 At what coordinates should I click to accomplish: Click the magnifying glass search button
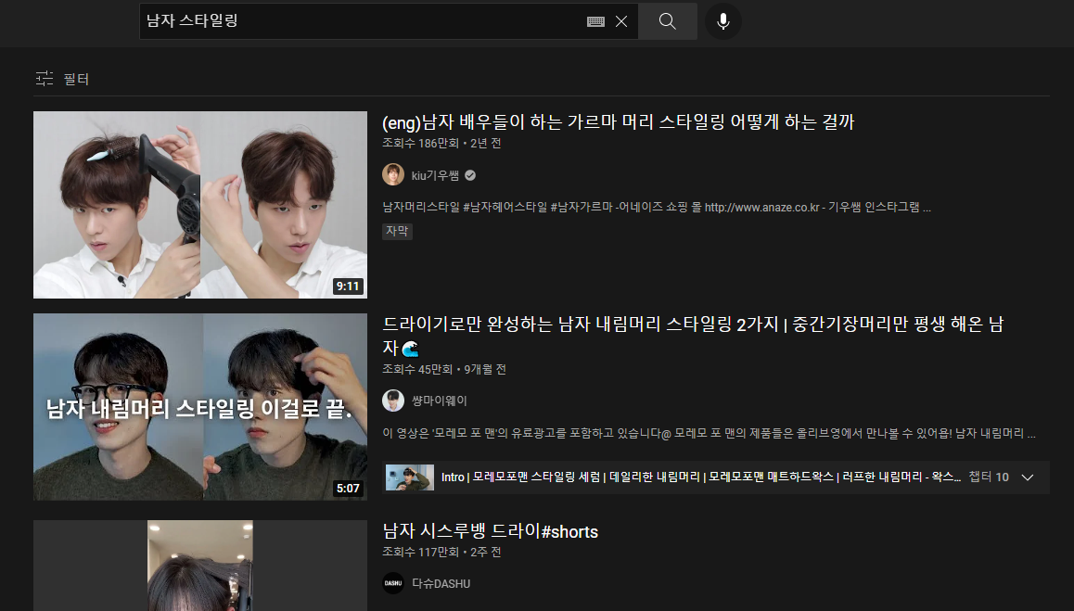(x=667, y=21)
